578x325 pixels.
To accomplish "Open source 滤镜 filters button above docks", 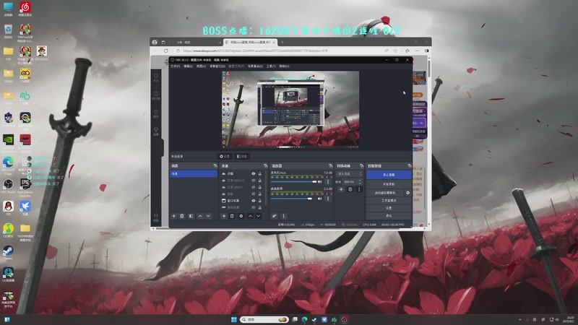I will pos(242,156).
